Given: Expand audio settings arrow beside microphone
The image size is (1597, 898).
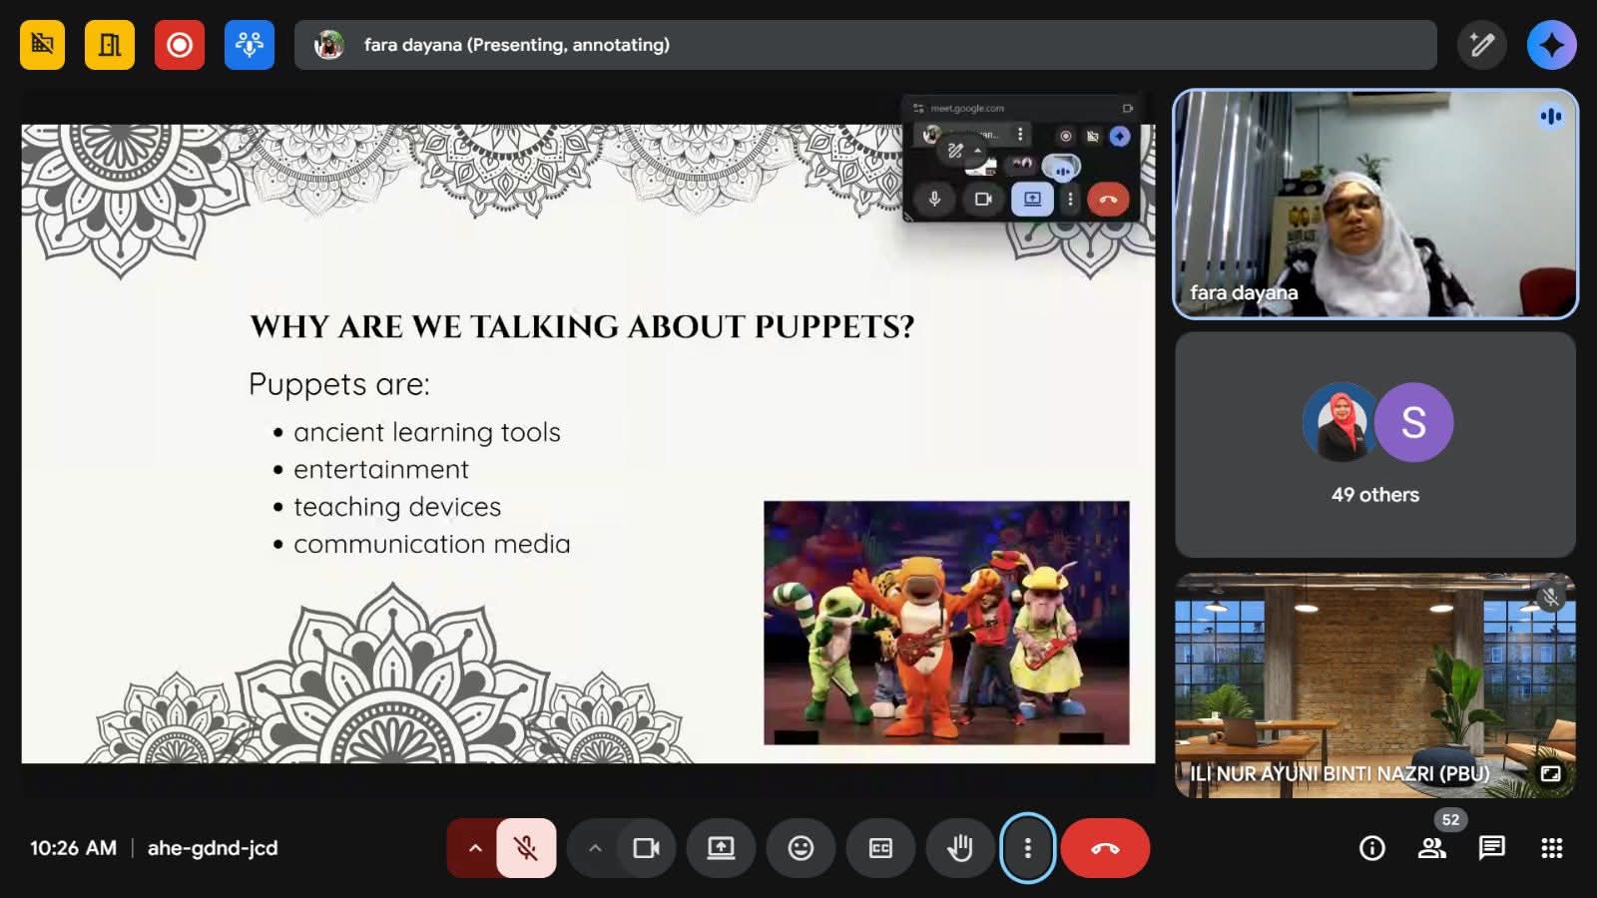Looking at the screenshot, I should [x=475, y=848].
